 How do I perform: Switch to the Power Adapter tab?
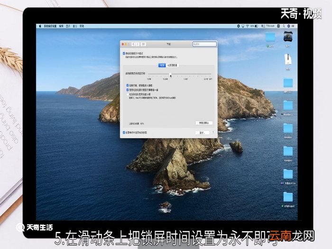click(172, 65)
